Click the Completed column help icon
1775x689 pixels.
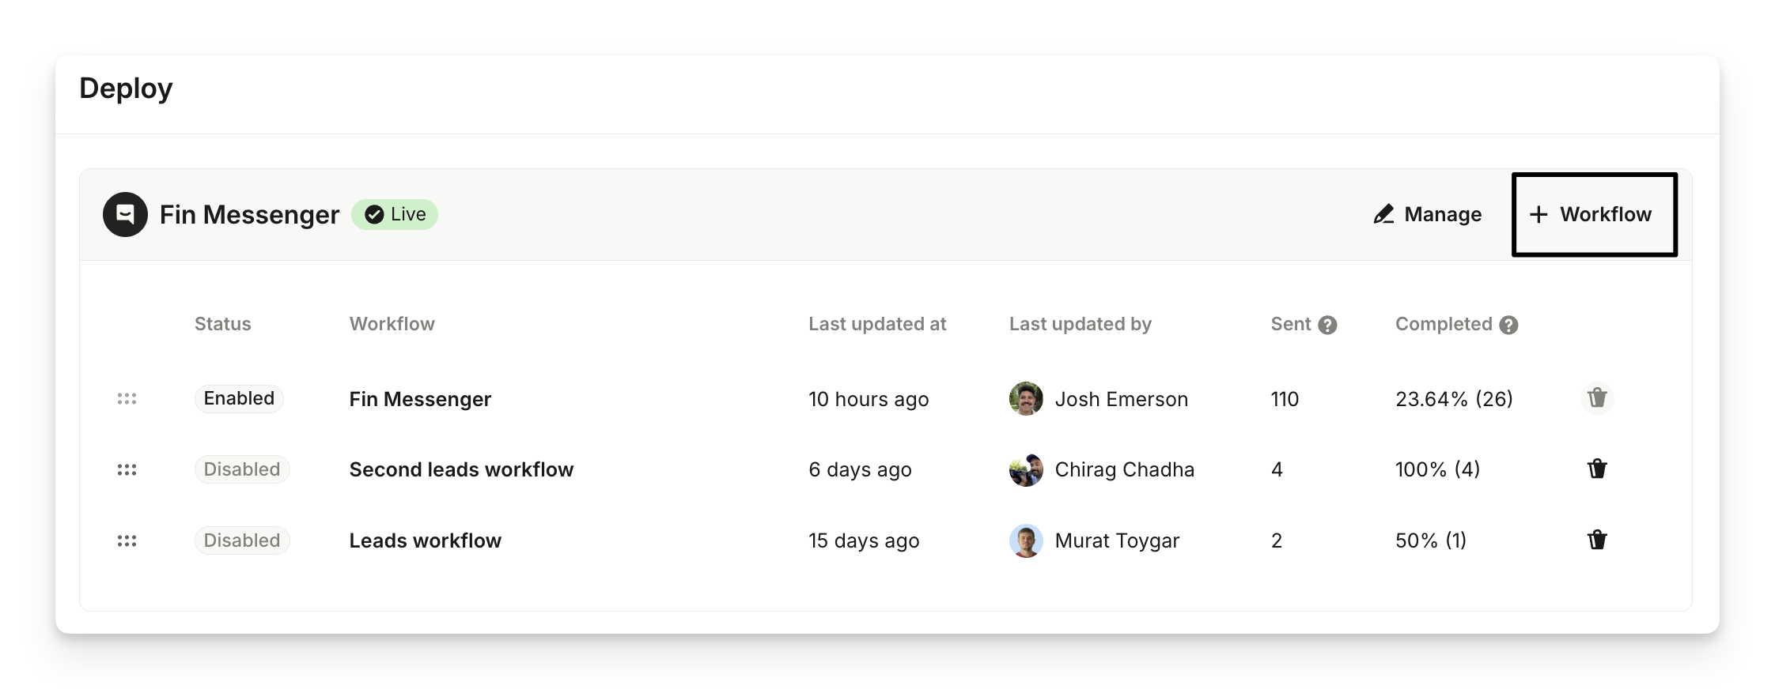pyautogui.click(x=1508, y=325)
